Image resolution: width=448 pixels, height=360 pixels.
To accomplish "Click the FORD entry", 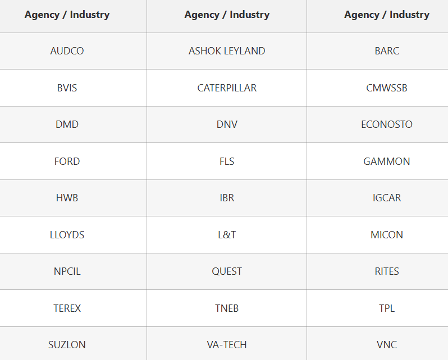I will (x=67, y=161).
